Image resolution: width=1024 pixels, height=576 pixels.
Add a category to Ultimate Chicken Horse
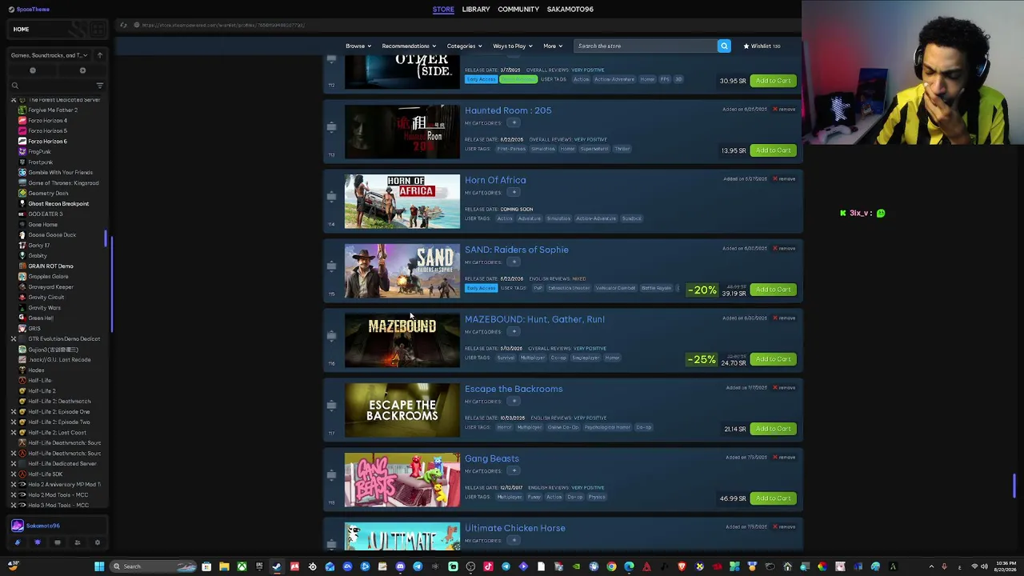point(514,540)
